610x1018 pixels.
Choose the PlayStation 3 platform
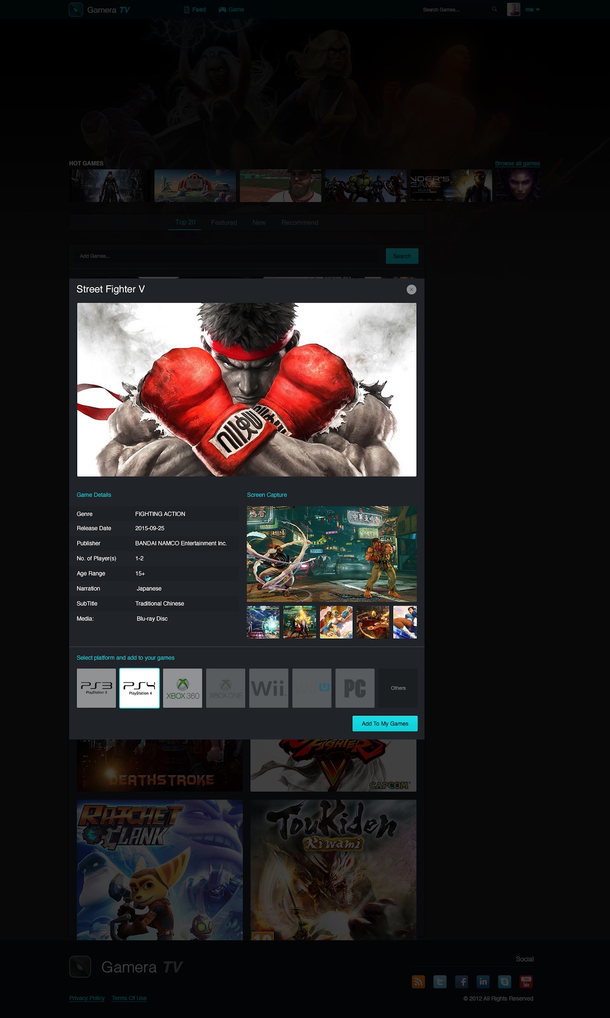pyautogui.click(x=96, y=688)
